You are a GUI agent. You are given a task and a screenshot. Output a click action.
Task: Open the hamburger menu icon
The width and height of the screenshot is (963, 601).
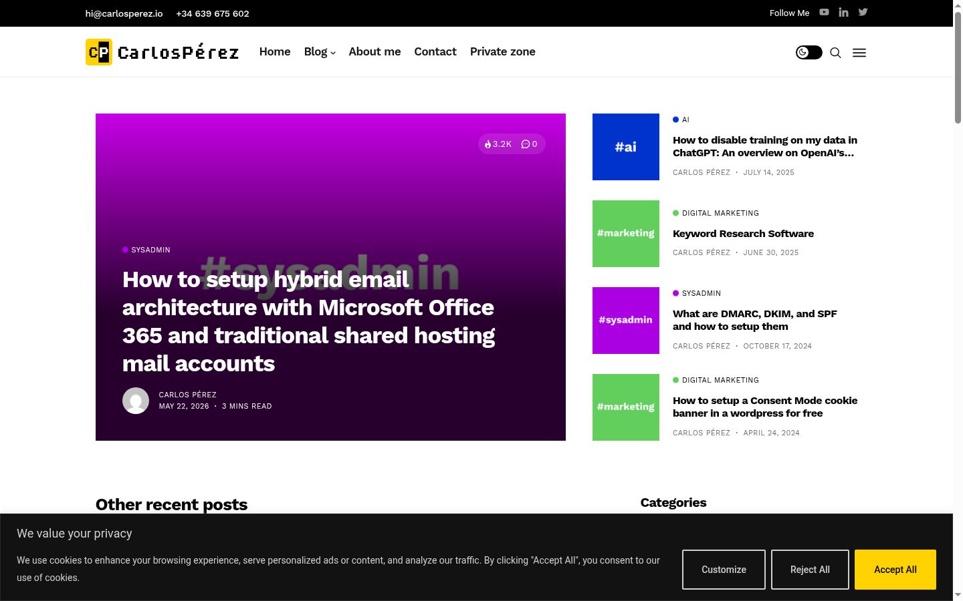(859, 53)
